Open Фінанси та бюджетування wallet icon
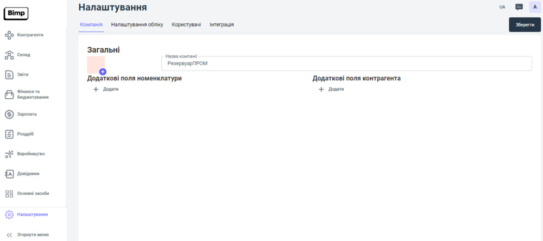This screenshot has width=543, height=241. [9, 94]
